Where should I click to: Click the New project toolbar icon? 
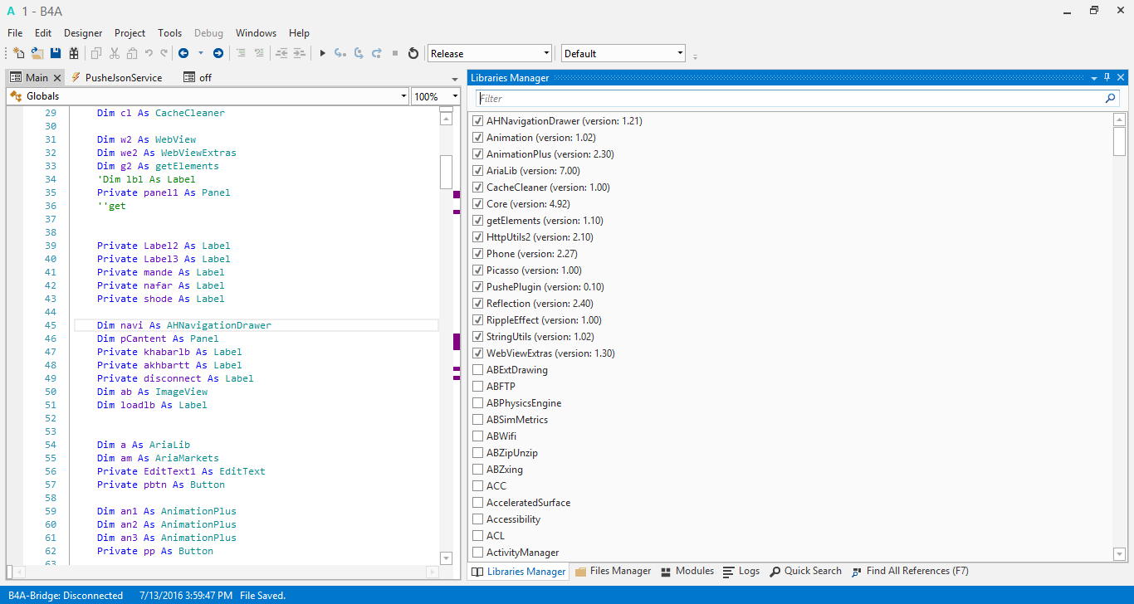19,53
